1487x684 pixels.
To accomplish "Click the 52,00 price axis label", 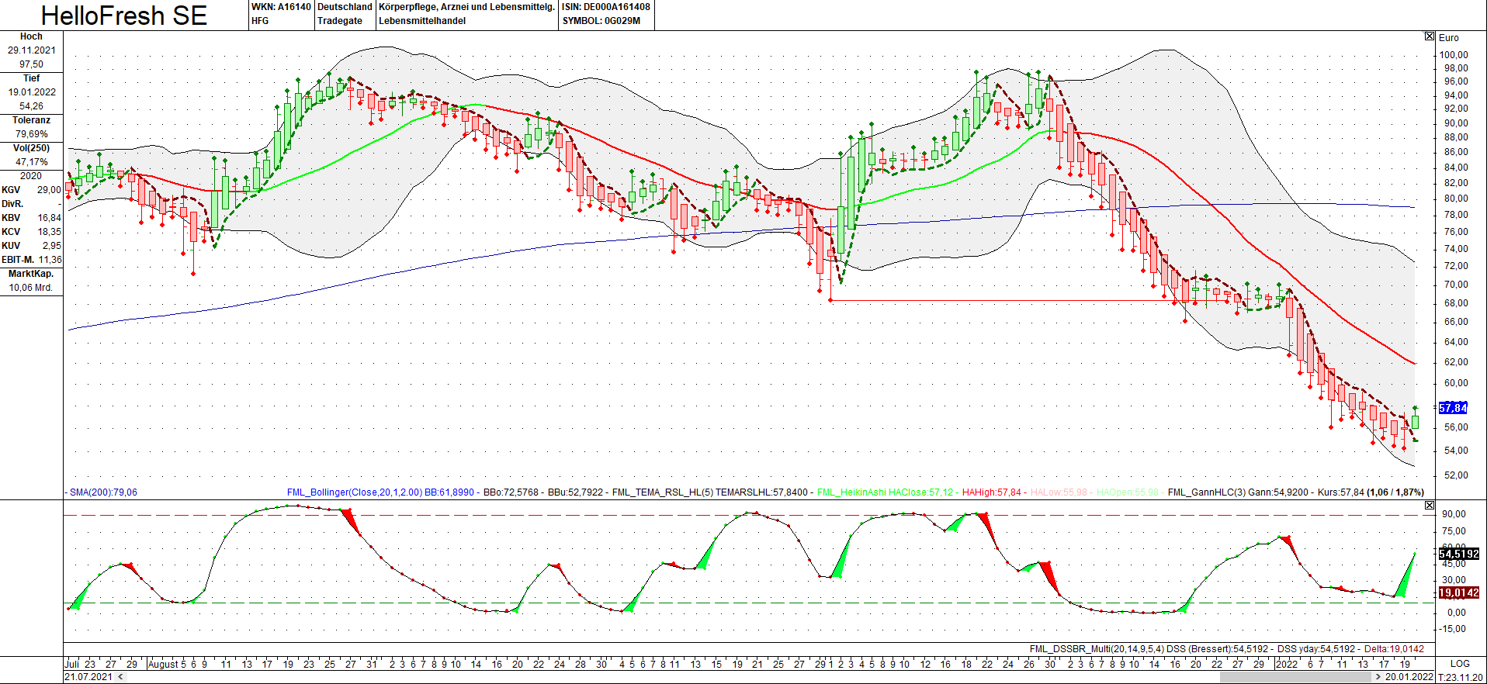I will (1456, 475).
